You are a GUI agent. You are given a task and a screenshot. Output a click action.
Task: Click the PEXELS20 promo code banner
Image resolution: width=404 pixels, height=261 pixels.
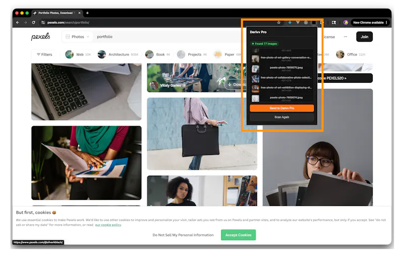pos(345,78)
